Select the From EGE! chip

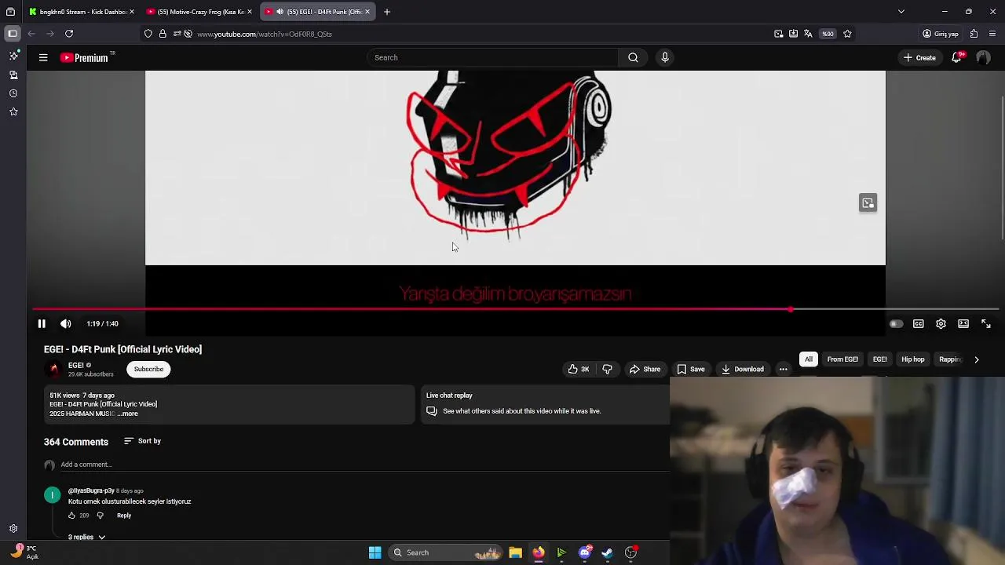click(x=842, y=359)
